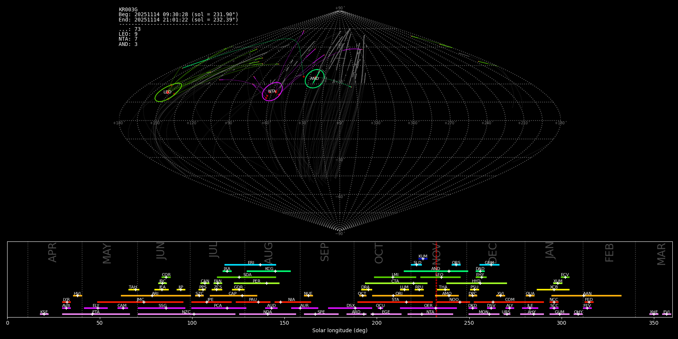
Task: Click the GEM shower bar in timeline
Action: click(489, 265)
